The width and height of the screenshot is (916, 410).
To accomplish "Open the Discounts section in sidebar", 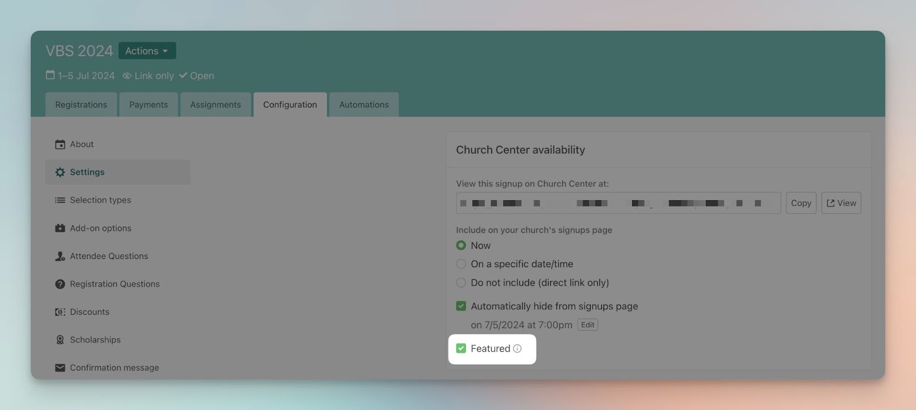I will 89,312.
